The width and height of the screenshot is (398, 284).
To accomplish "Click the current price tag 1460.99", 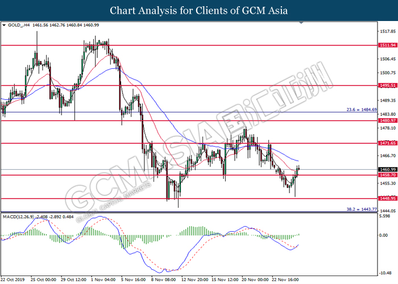I will click(x=387, y=169).
